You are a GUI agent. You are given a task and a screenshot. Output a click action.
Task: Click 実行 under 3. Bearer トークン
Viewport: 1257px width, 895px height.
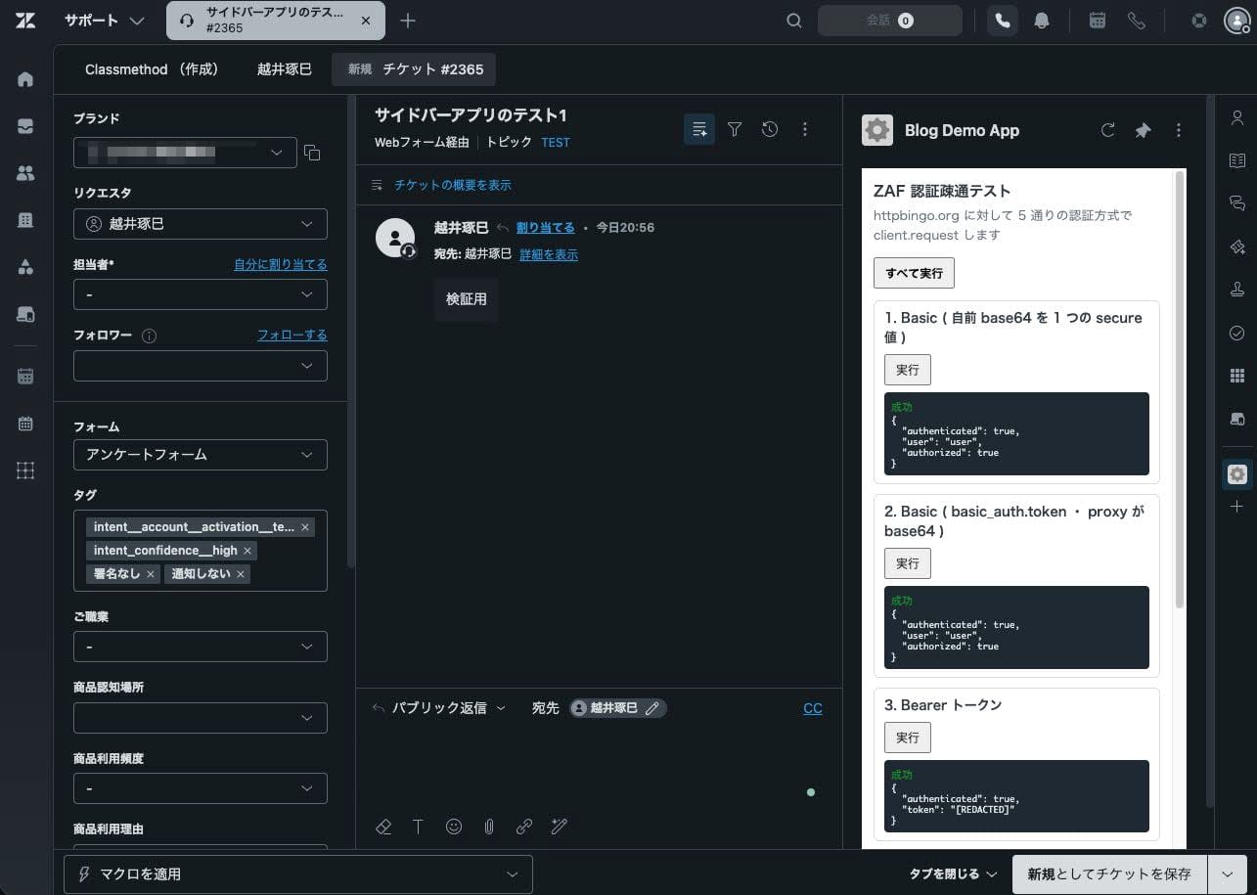tap(908, 738)
